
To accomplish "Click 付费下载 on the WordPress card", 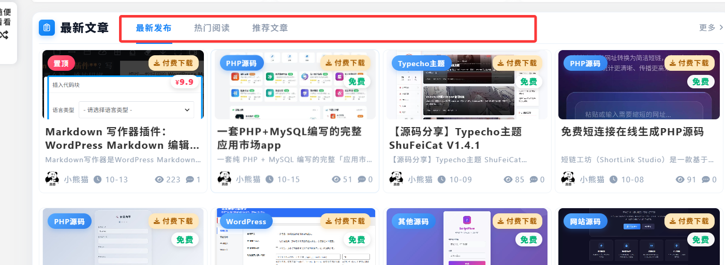I will (x=345, y=221).
